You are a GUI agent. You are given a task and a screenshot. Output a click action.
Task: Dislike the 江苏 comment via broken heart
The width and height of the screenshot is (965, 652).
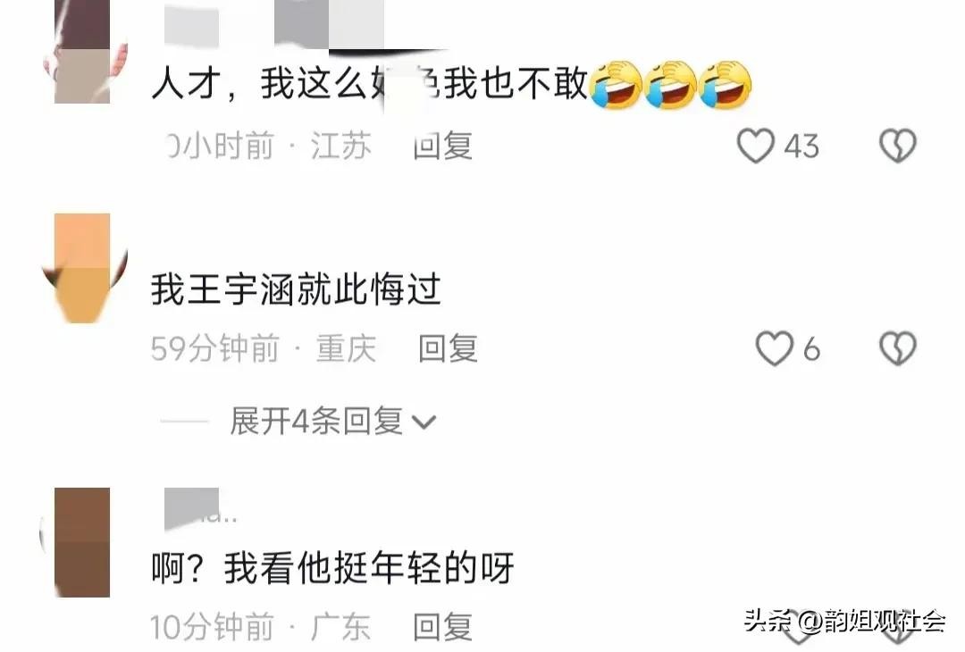click(897, 146)
